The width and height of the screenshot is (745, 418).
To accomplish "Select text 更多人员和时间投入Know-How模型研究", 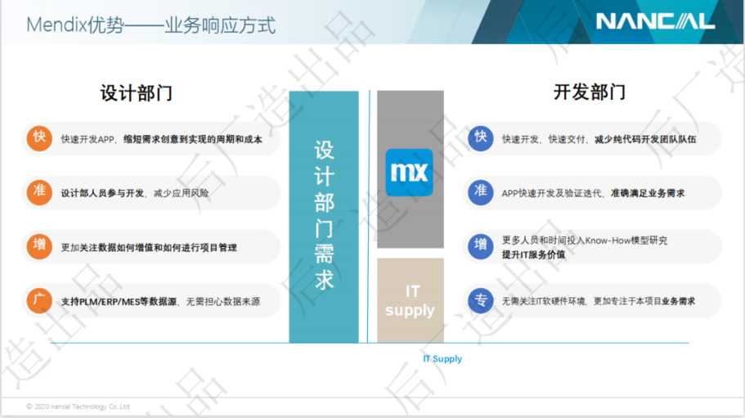I will point(585,240).
